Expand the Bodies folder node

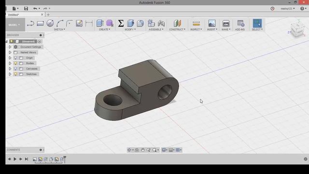[10, 63]
